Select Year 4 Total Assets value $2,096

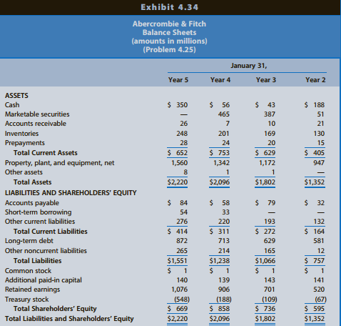pyautogui.click(x=220, y=182)
